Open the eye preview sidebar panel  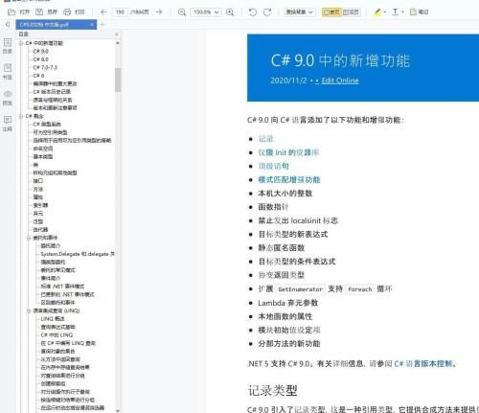(x=8, y=97)
